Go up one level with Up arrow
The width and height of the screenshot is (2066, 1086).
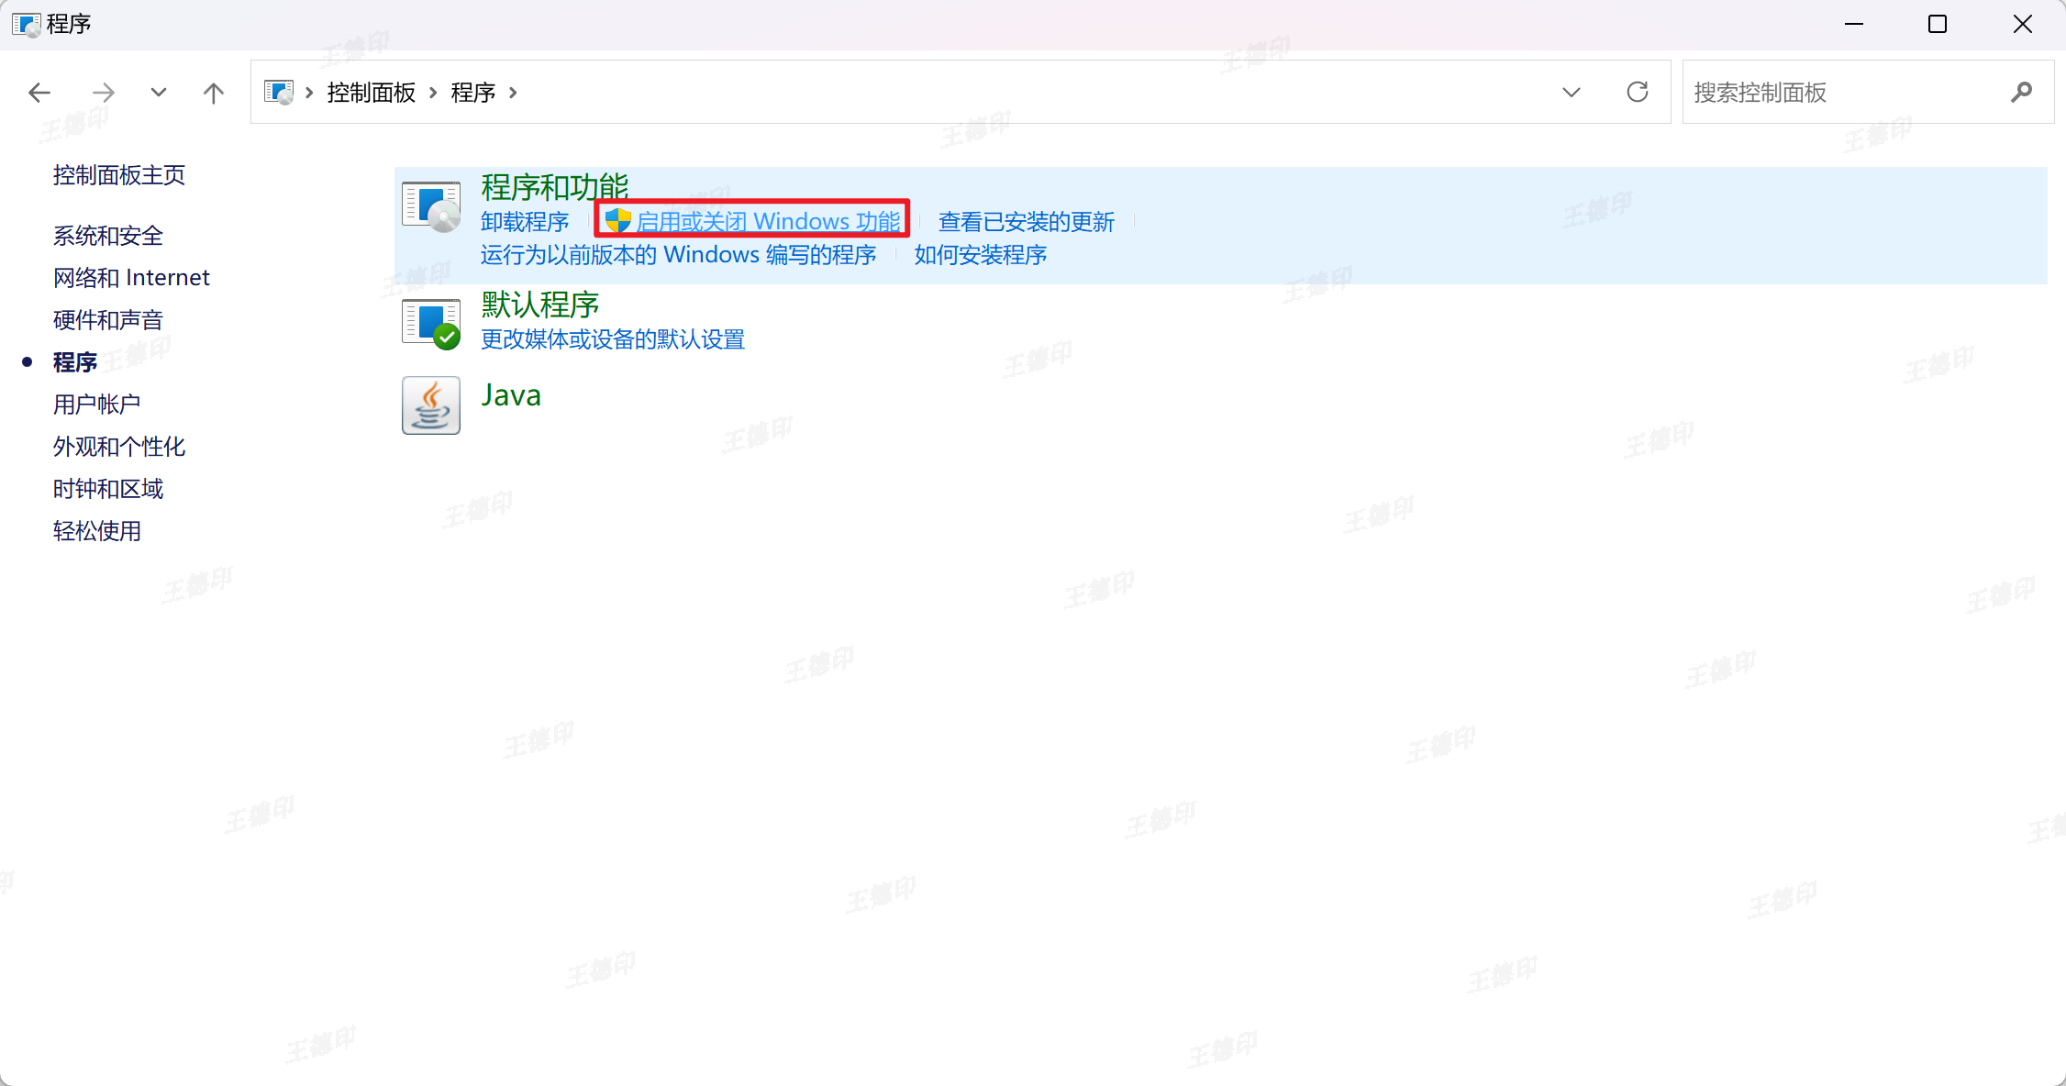click(213, 93)
